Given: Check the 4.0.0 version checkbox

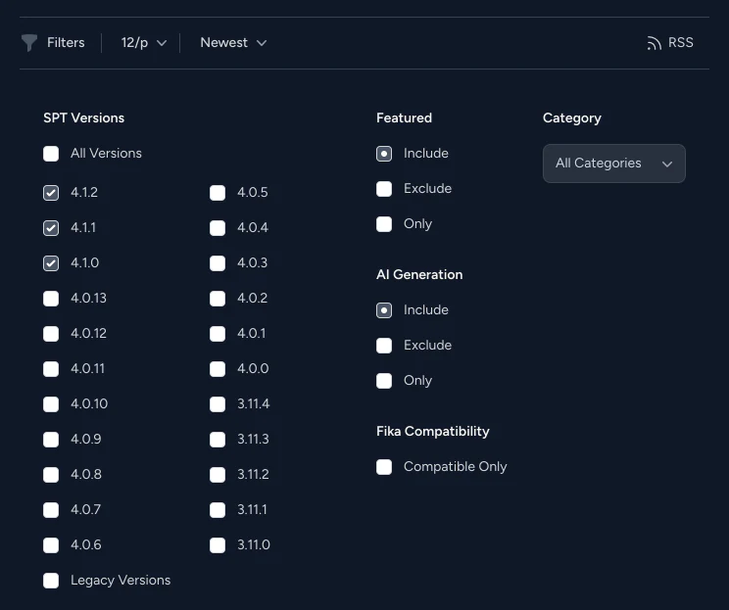Looking at the screenshot, I should 218,369.
